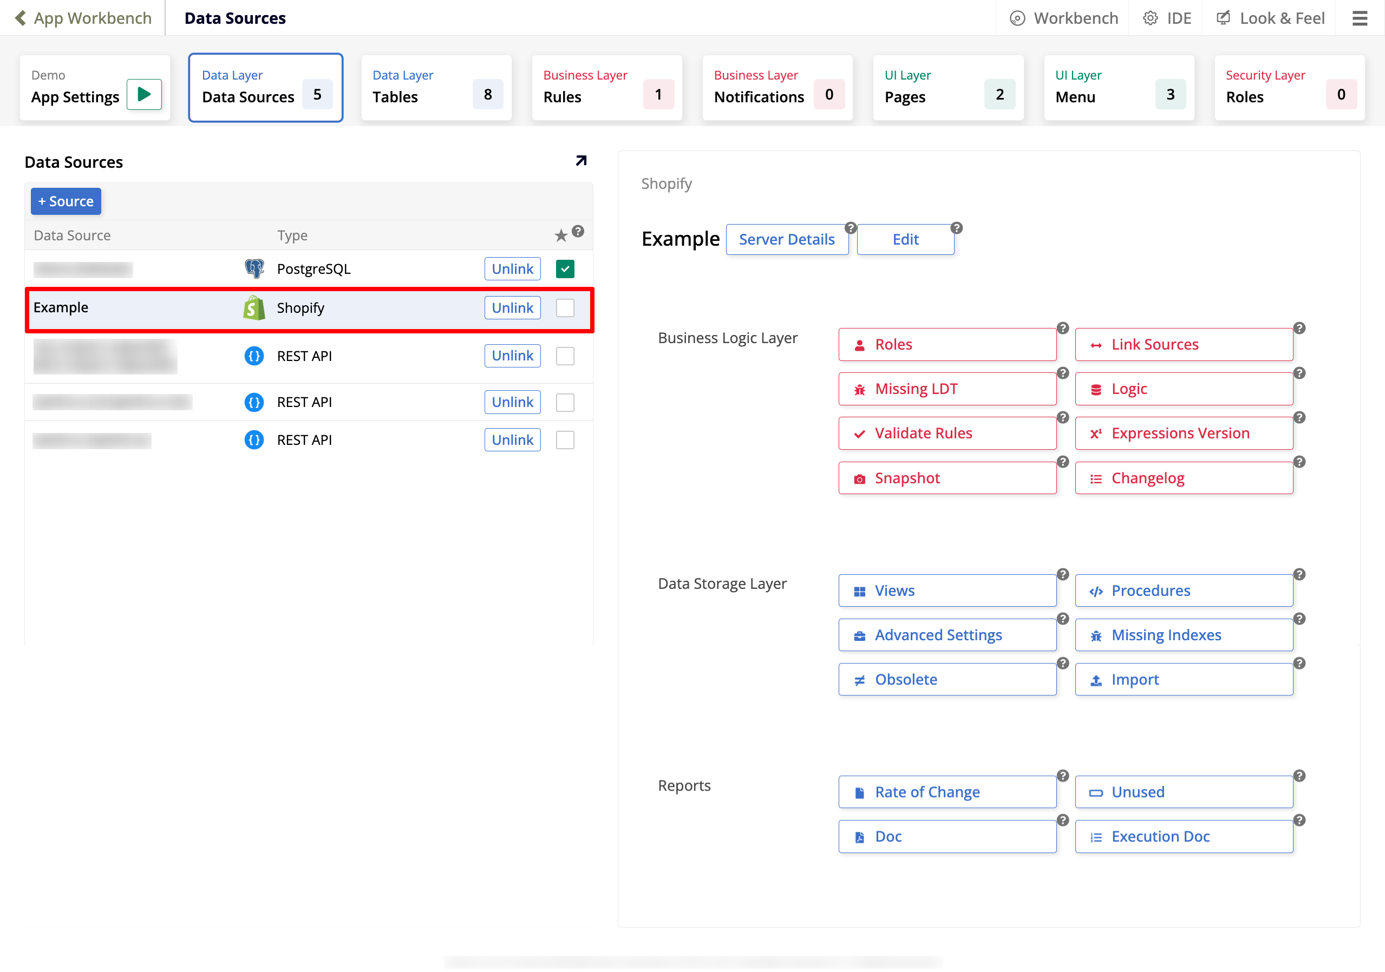Enable the checkbox for the first REST API source
The height and width of the screenshot is (972, 1385).
click(x=565, y=356)
